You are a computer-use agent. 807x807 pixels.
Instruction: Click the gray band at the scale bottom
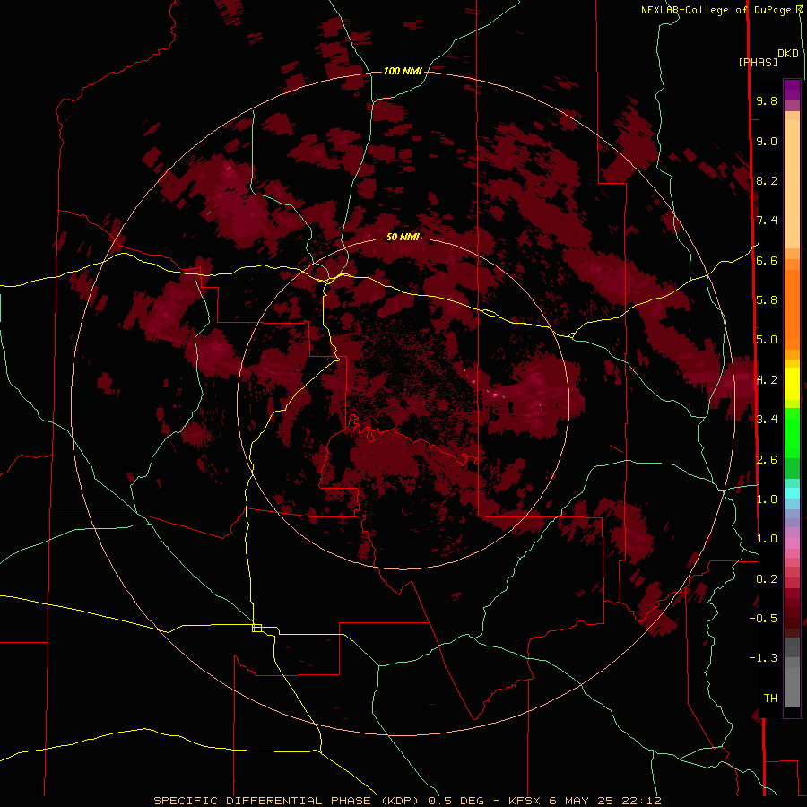(x=792, y=684)
